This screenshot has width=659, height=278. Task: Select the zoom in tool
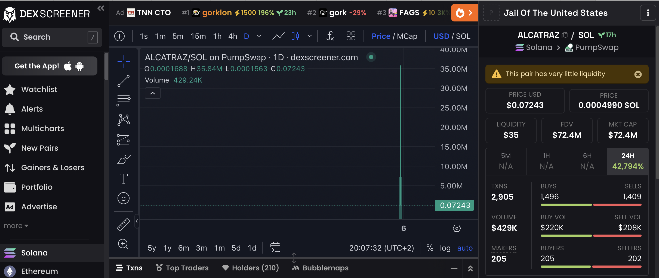tap(123, 244)
